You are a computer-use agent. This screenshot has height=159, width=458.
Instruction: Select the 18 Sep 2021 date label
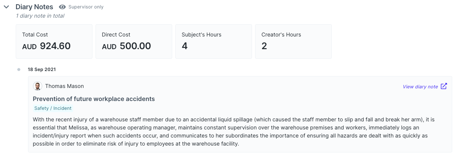click(x=42, y=70)
